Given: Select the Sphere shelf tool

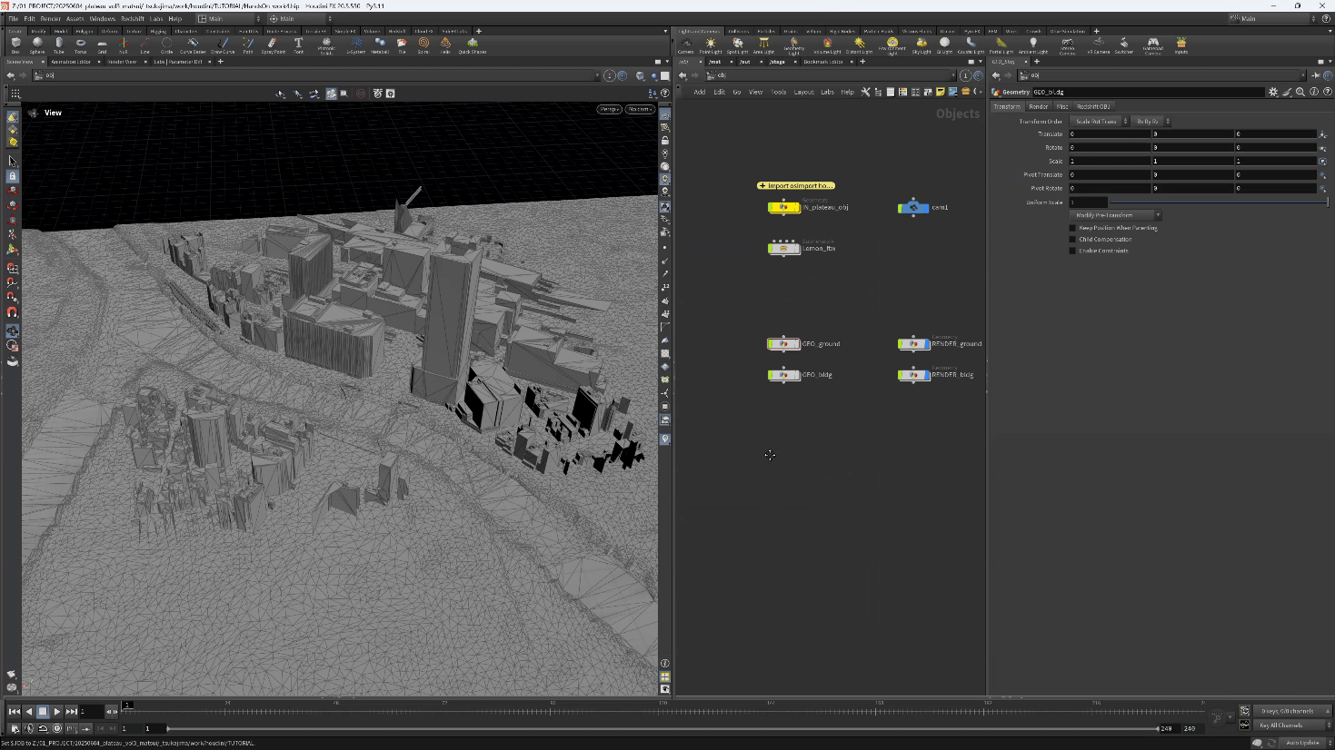Looking at the screenshot, I should point(37,44).
